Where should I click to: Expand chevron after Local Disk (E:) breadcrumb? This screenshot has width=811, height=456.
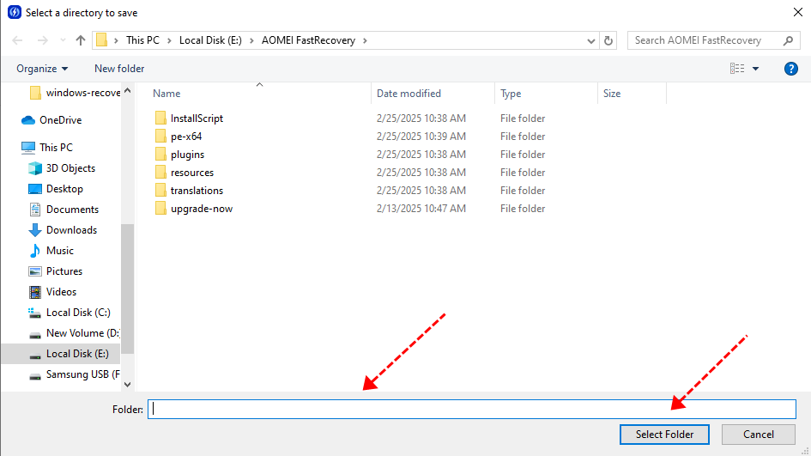[252, 40]
